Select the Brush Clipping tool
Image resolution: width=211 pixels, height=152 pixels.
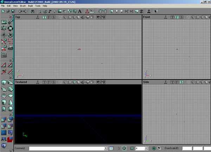[4, 42]
